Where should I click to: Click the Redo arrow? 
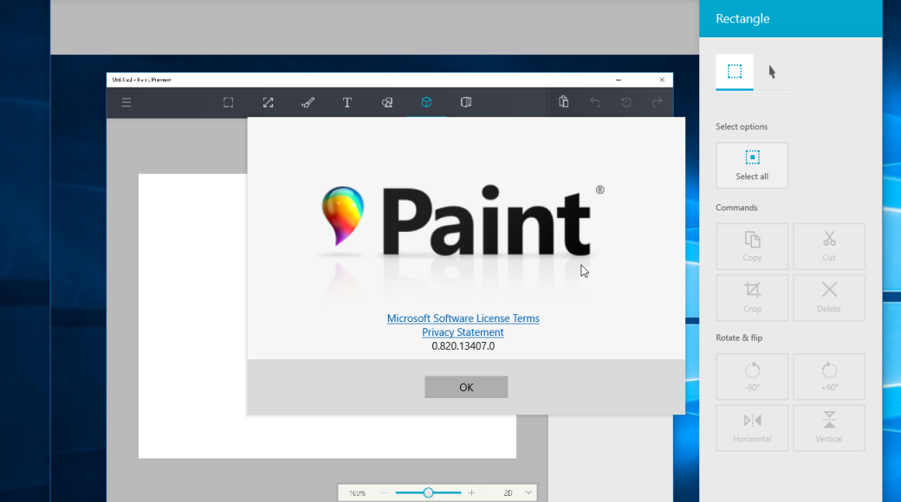coord(658,102)
